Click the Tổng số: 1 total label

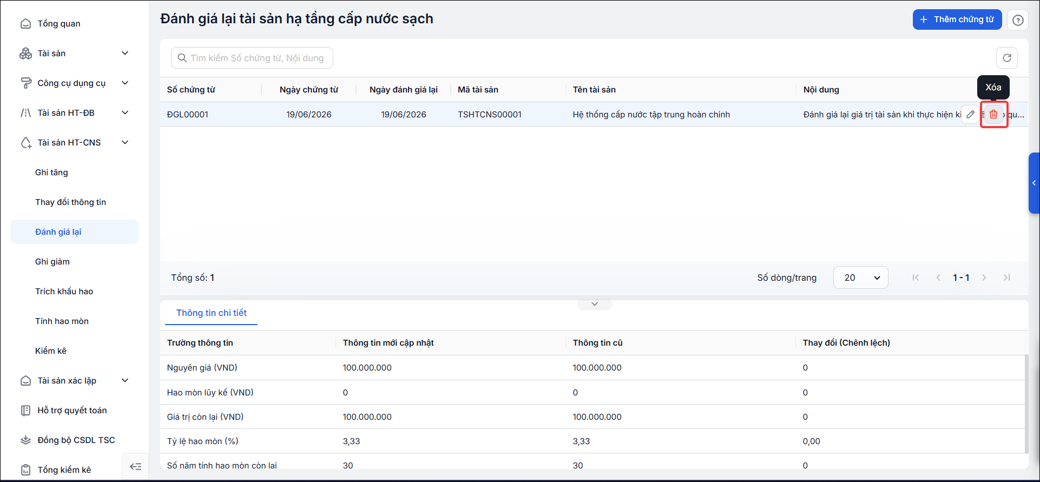click(193, 278)
